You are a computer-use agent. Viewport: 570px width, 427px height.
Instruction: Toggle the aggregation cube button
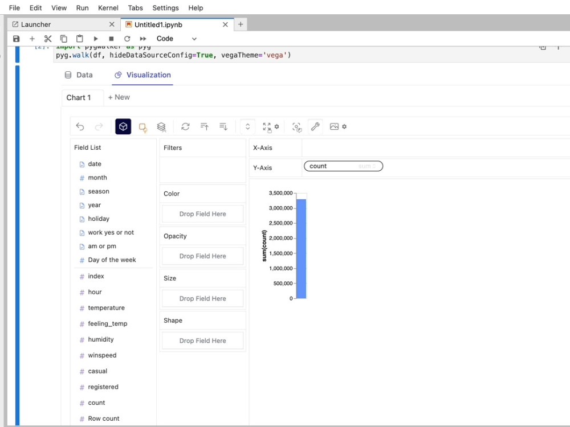click(123, 126)
